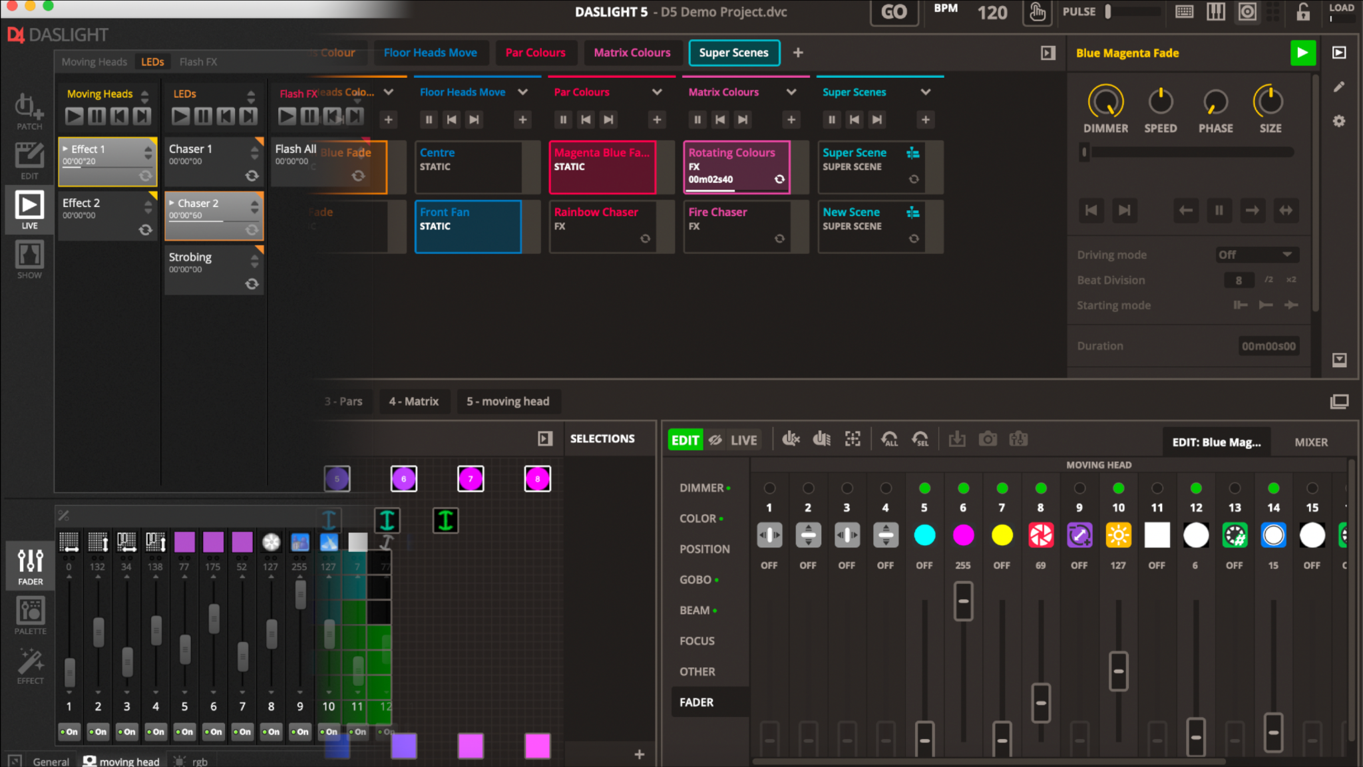This screenshot has width=1363, height=767.
Task: Toggle channel 1 On button in fader panel
Action: click(x=69, y=731)
